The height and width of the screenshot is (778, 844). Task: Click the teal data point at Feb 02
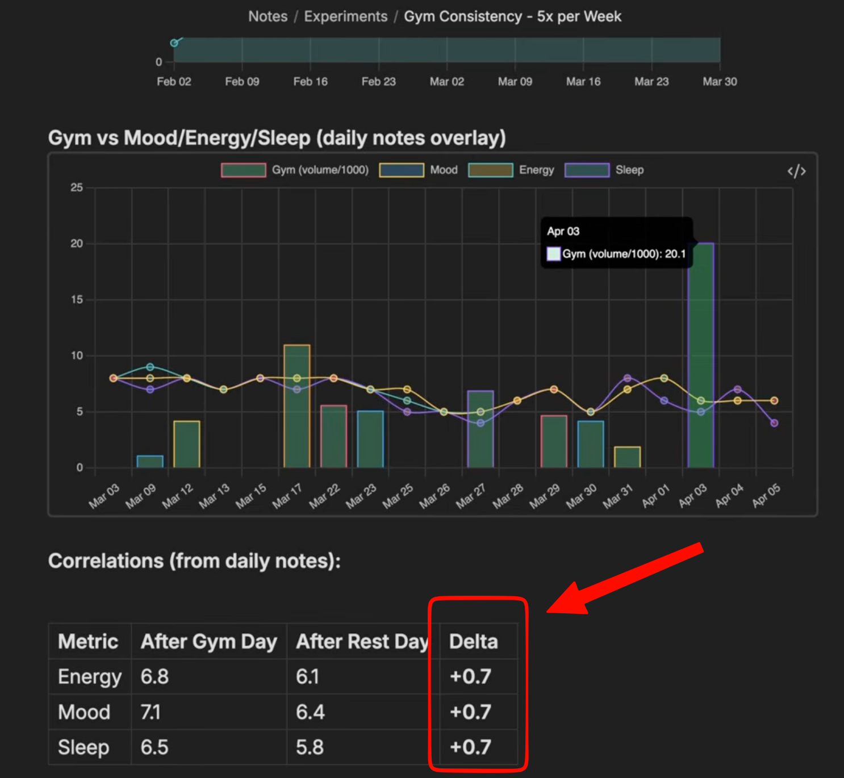[174, 43]
